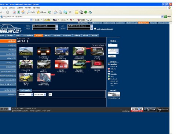Image resolution: width=176 pixels, height=134 pixels.
Task: Open the yellow car thumbnail
Action: (26, 77)
